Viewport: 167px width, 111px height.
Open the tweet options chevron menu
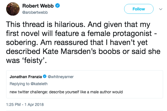(161, 9)
